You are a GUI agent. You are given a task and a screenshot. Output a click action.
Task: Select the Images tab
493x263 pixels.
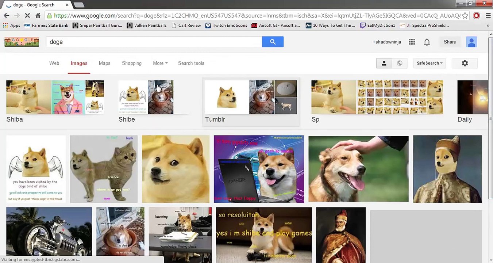(79, 63)
